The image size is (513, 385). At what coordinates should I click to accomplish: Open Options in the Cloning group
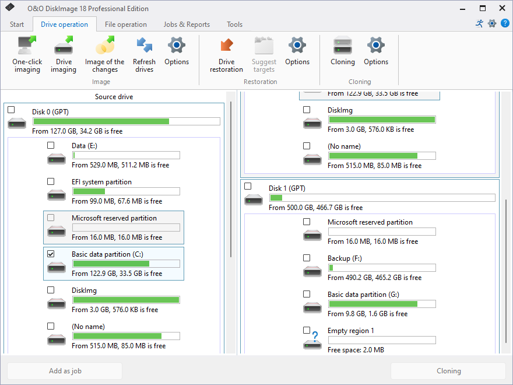pyautogui.click(x=376, y=51)
